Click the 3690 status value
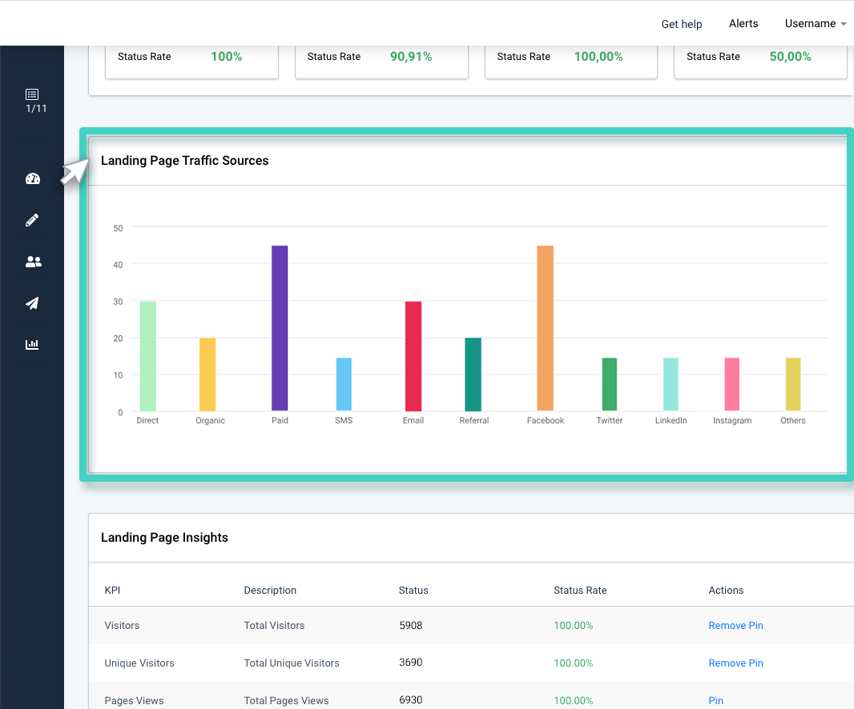 pos(411,663)
